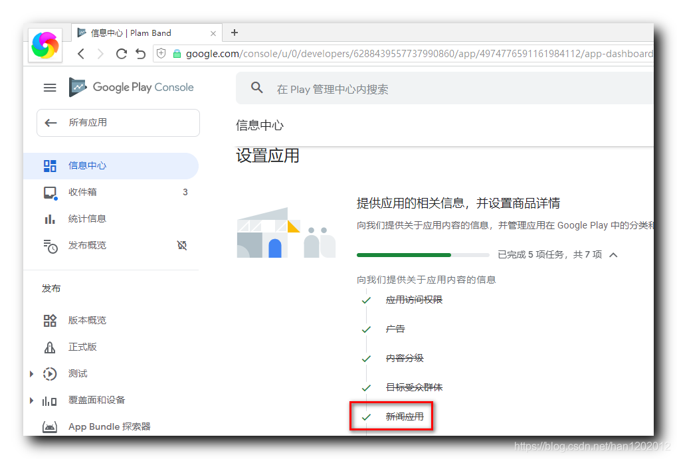Click the 设置应用 heading
This screenshot has width=677, height=459.
pos(267,156)
